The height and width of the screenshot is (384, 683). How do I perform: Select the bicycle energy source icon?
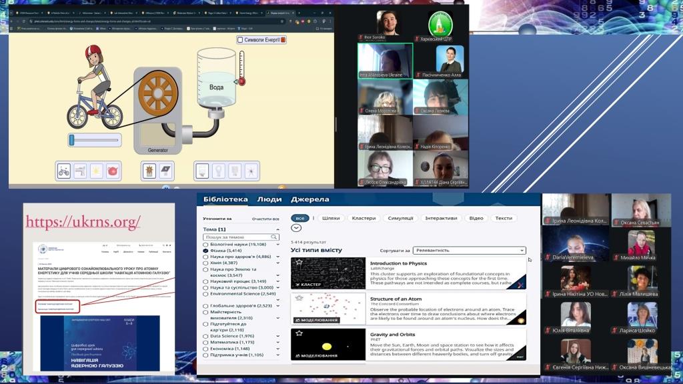click(64, 171)
